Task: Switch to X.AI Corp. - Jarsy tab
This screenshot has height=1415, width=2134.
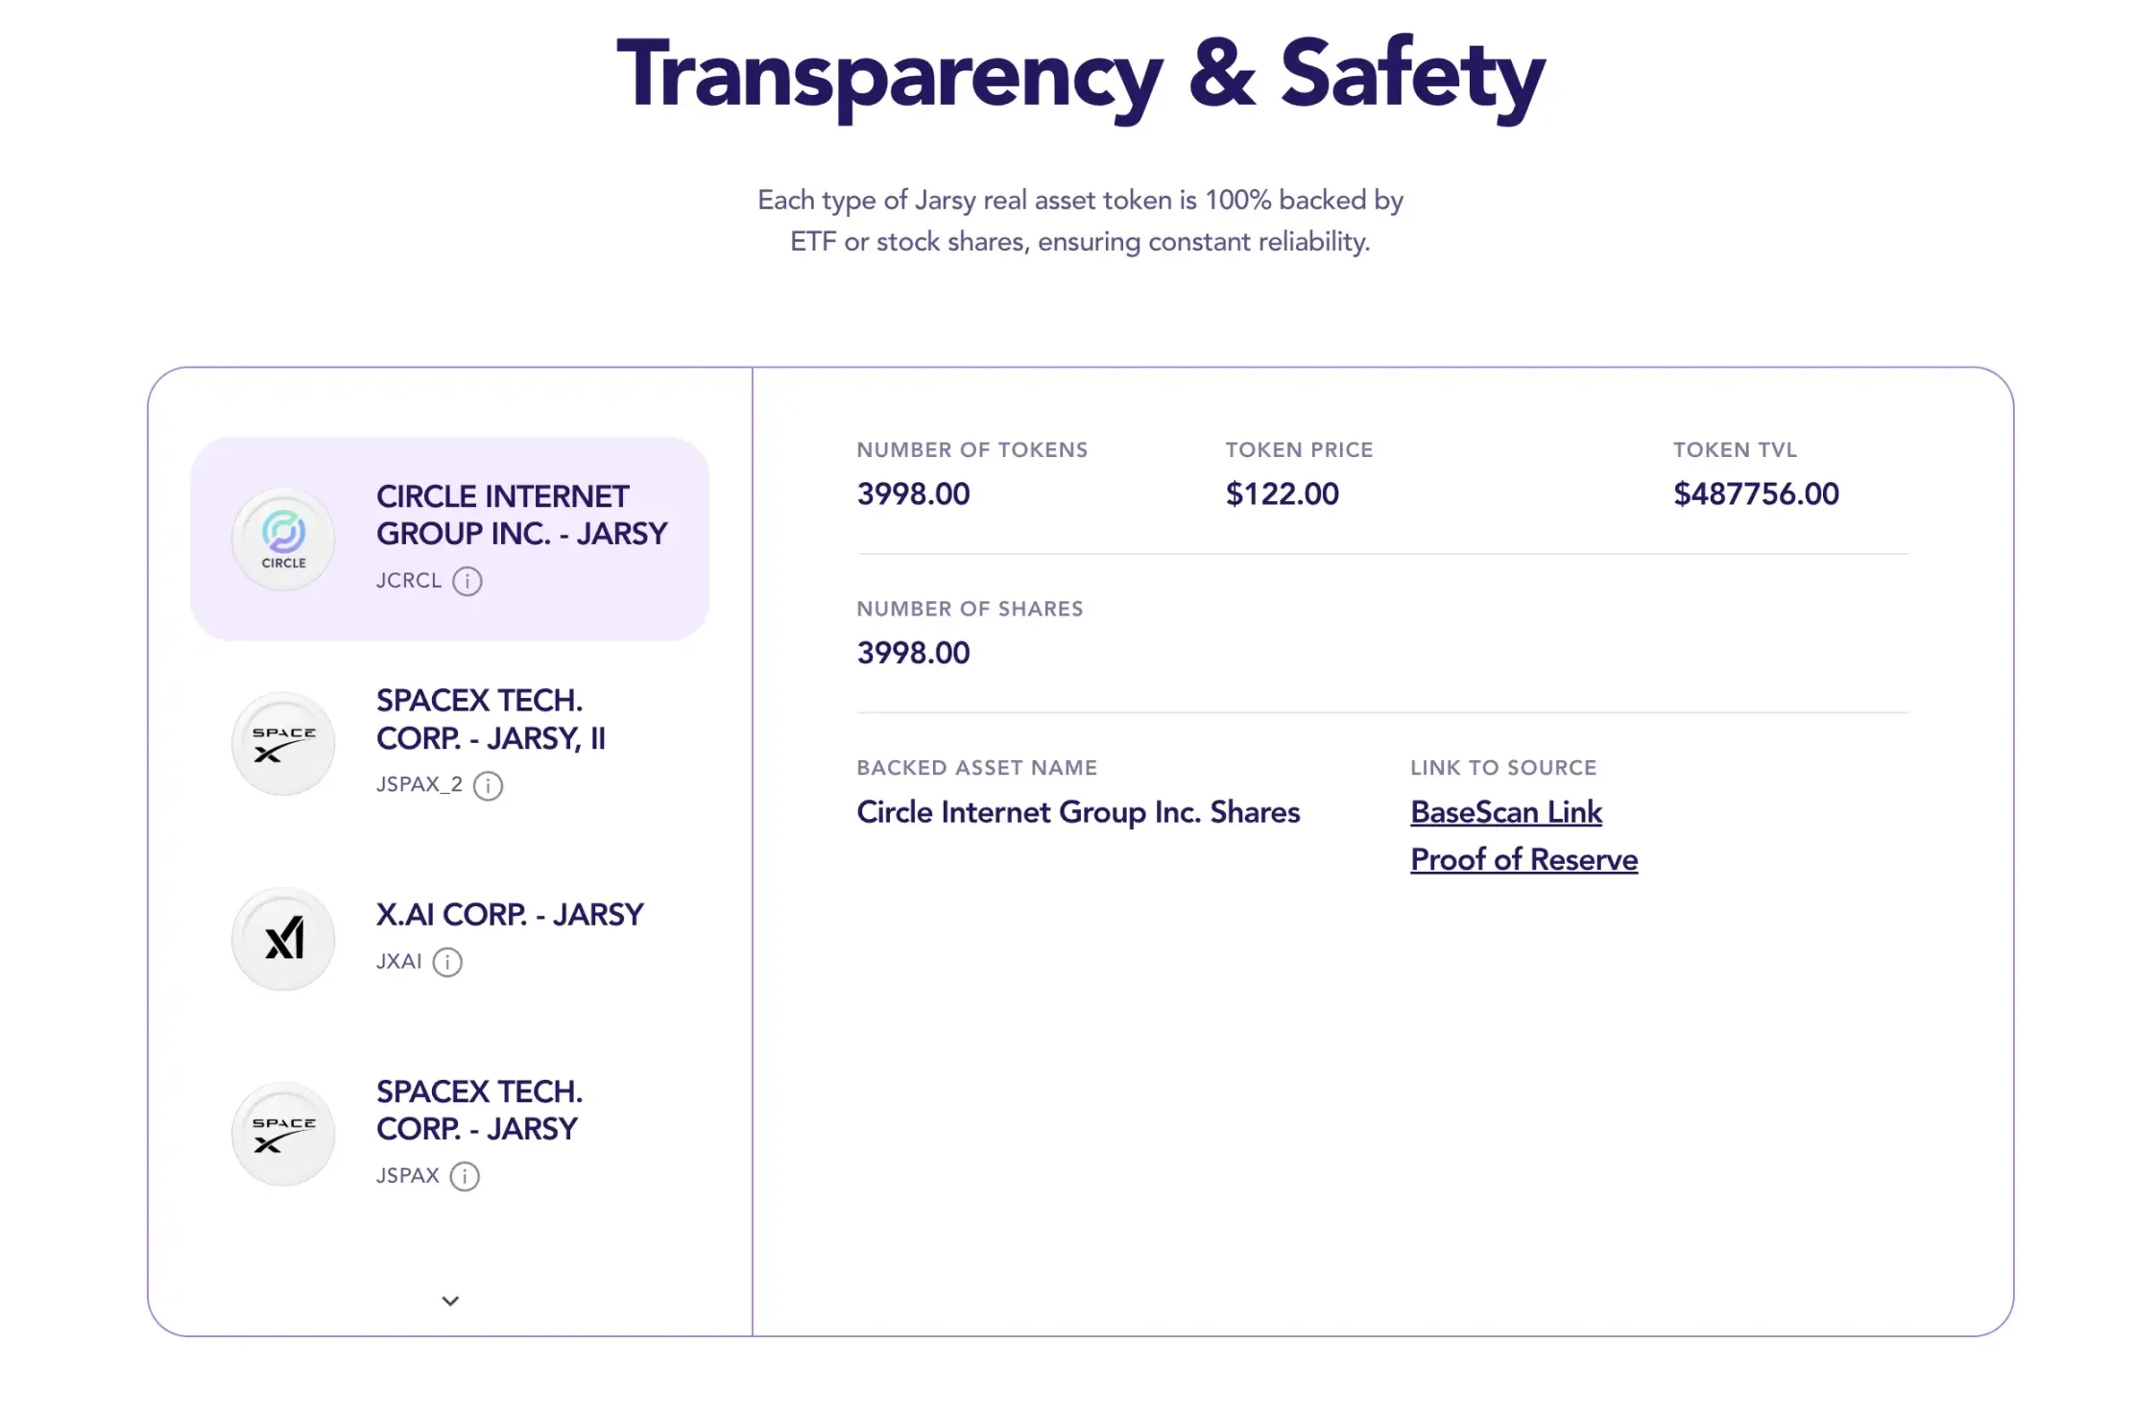Action: [x=509, y=915]
